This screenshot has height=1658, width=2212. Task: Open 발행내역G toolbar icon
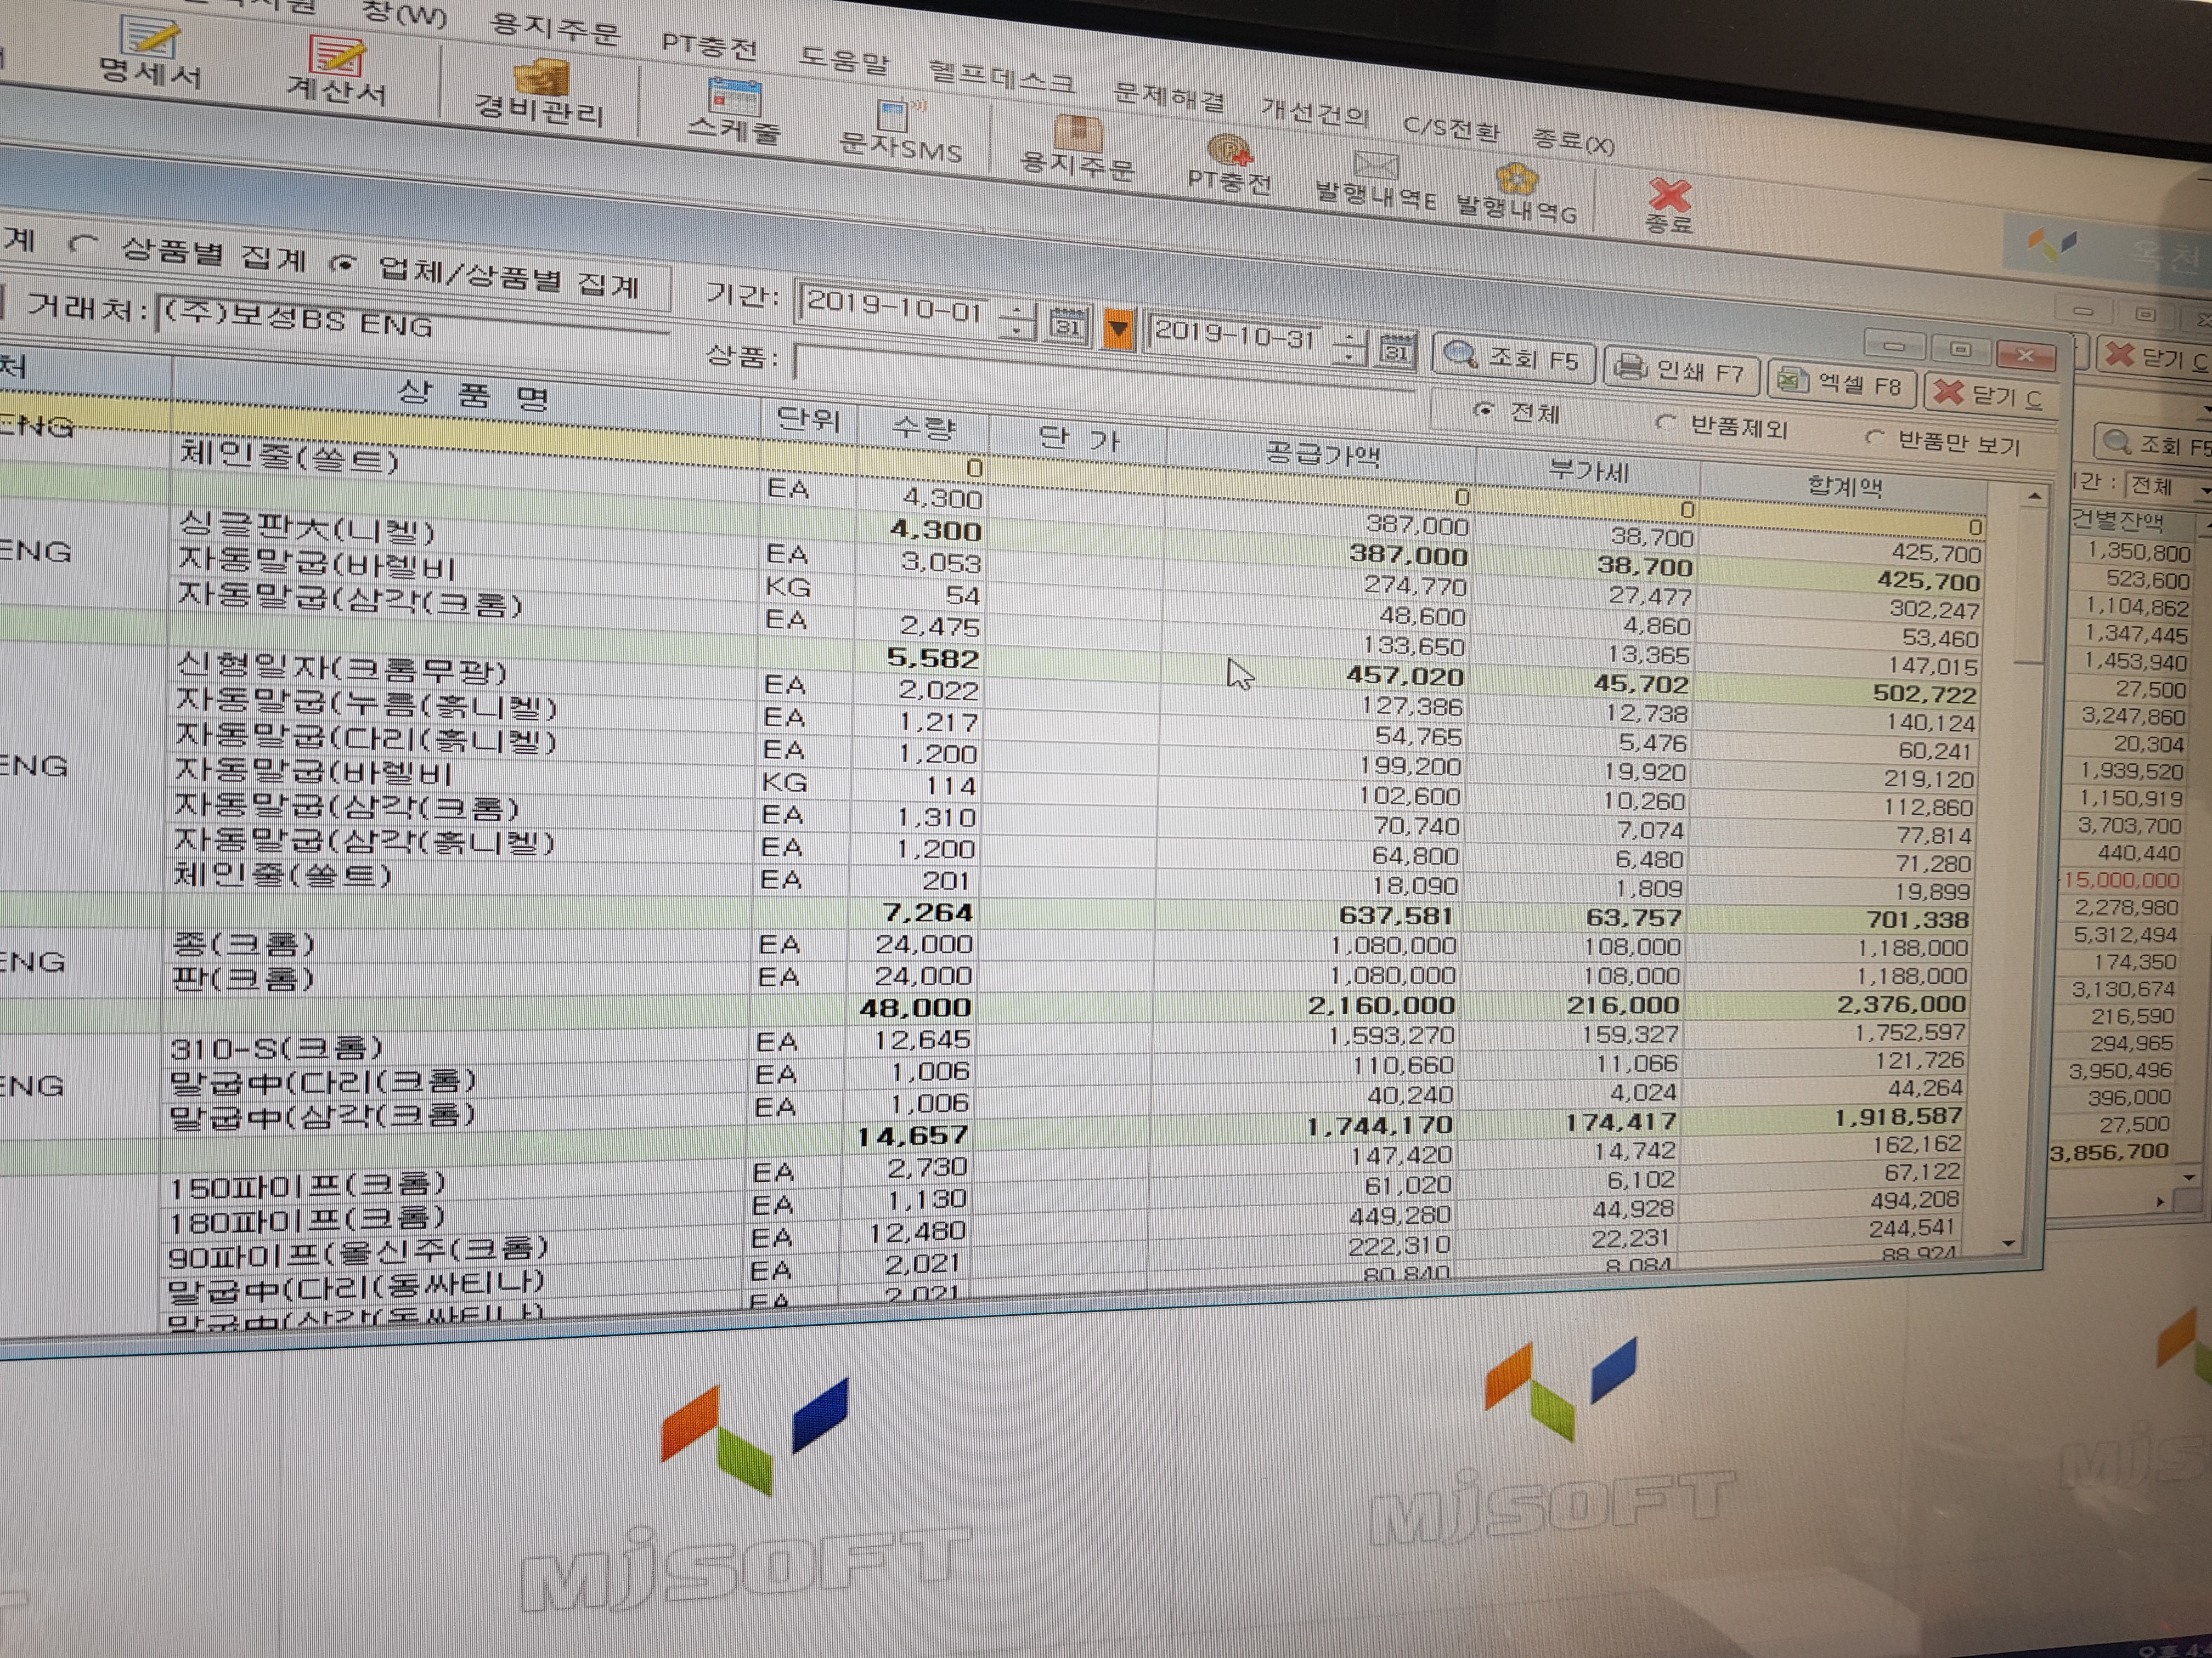(x=1517, y=194)
